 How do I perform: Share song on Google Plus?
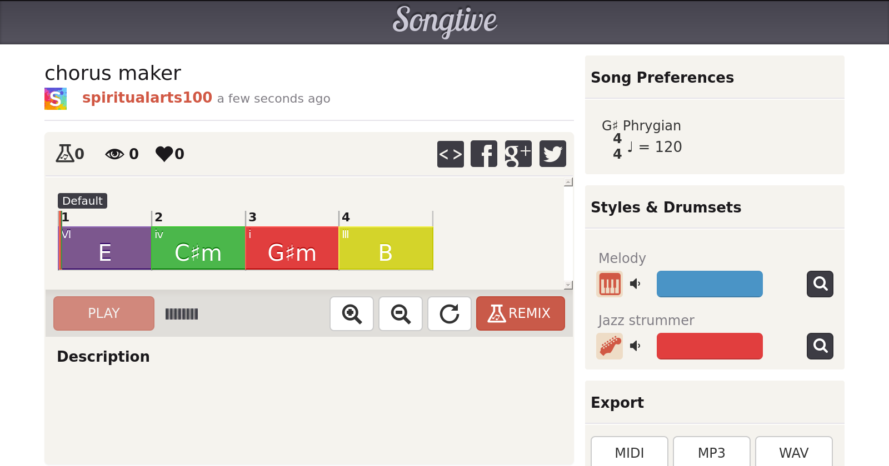(518, 154)
